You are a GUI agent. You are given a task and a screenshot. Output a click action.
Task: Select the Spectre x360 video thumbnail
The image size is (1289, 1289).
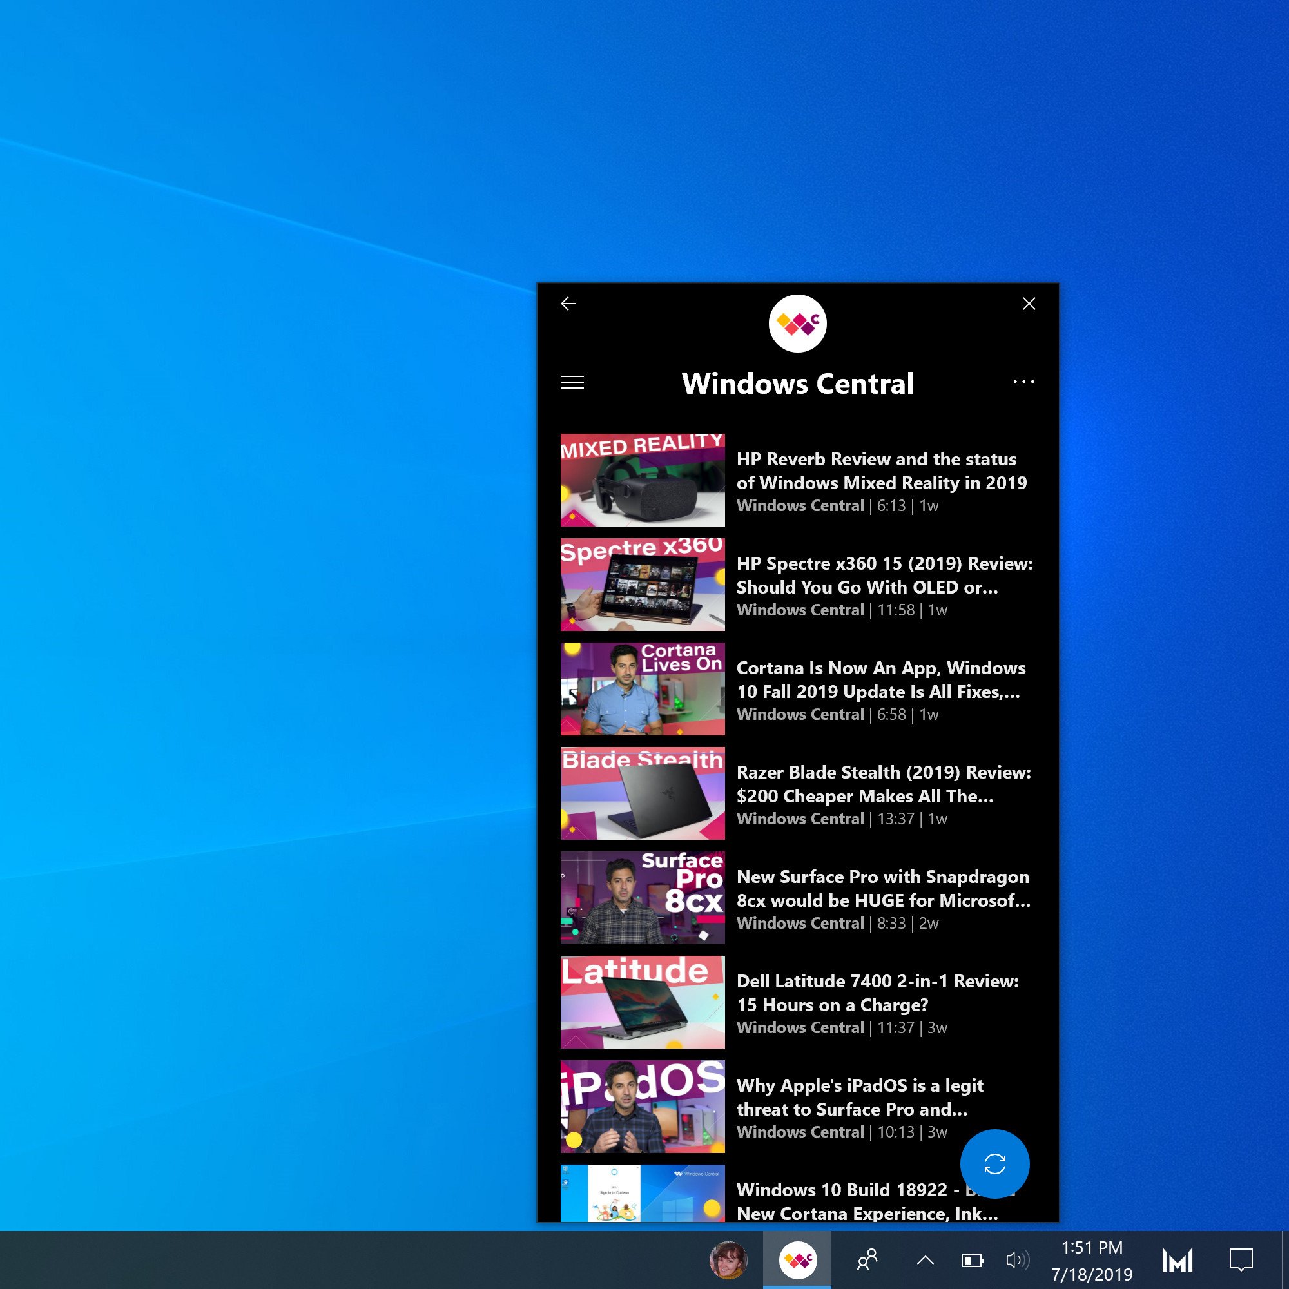click(643, 585)
